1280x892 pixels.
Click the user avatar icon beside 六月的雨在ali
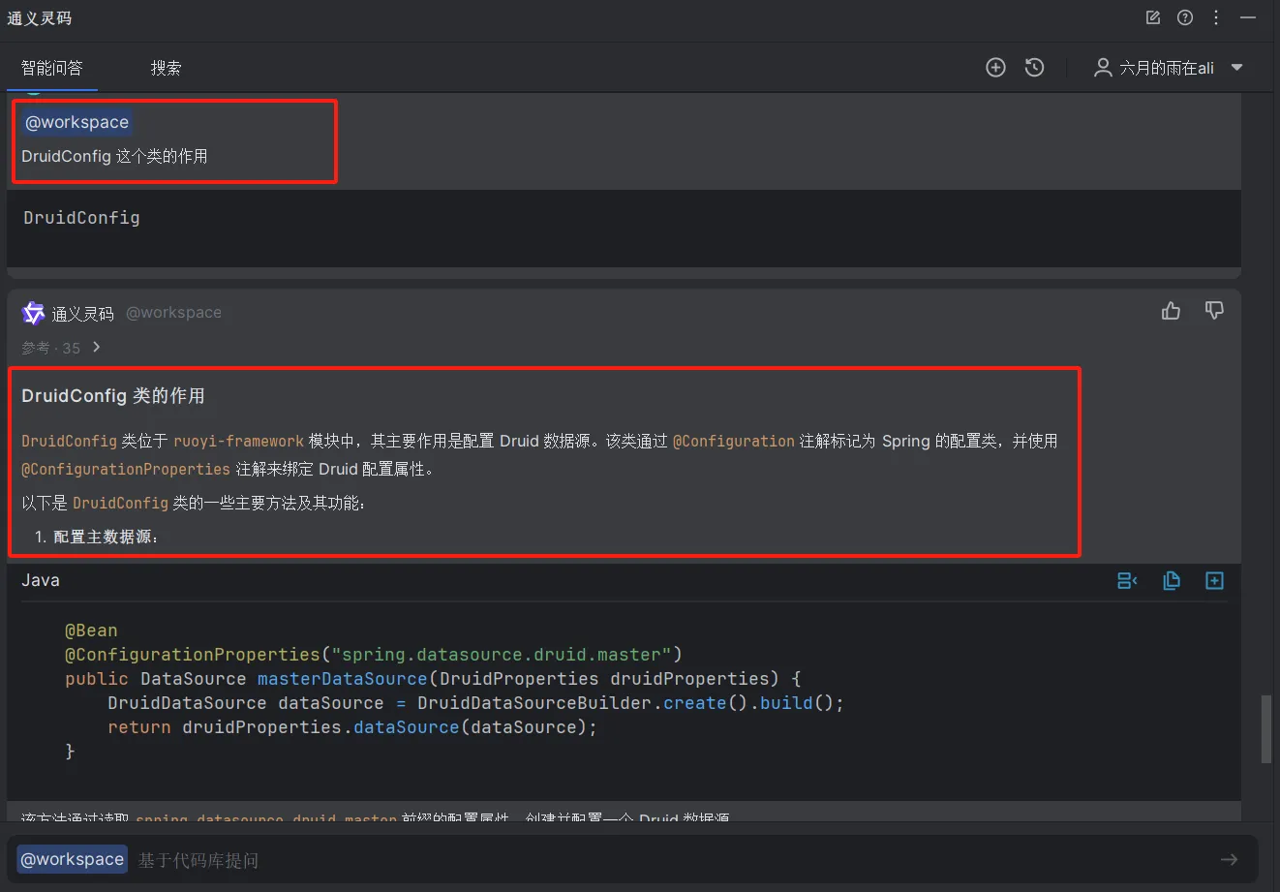pyautogui.click(x=1102, y=67)
